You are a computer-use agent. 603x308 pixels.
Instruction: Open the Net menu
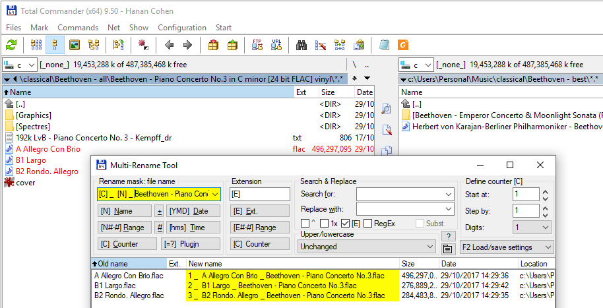coord(114,27)
